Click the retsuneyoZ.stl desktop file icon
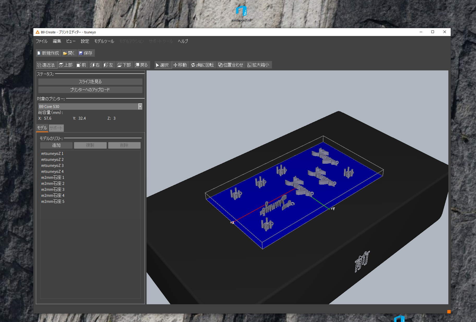This screenshot has width=476, height=322. 241,13
